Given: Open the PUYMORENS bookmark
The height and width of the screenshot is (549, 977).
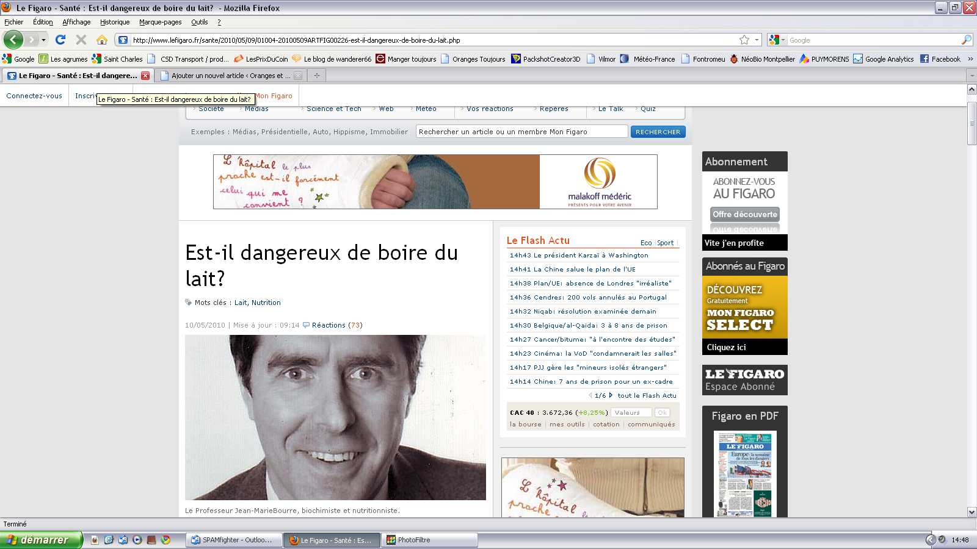Looking at the screenshot, I should 824,59.
